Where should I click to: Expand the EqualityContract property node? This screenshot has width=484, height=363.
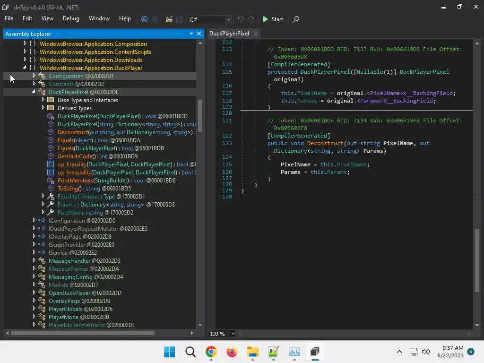[x=43, y=196]
